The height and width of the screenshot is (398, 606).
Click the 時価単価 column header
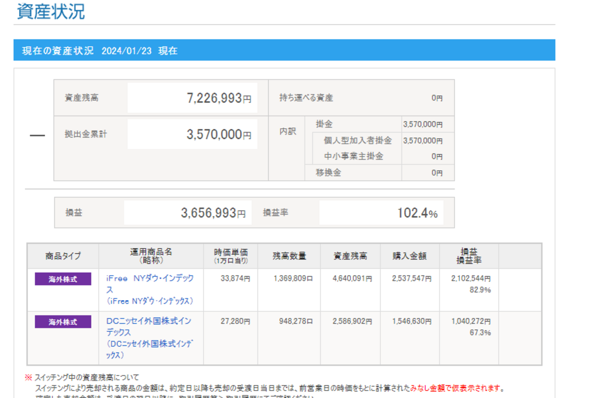point(230,256)
